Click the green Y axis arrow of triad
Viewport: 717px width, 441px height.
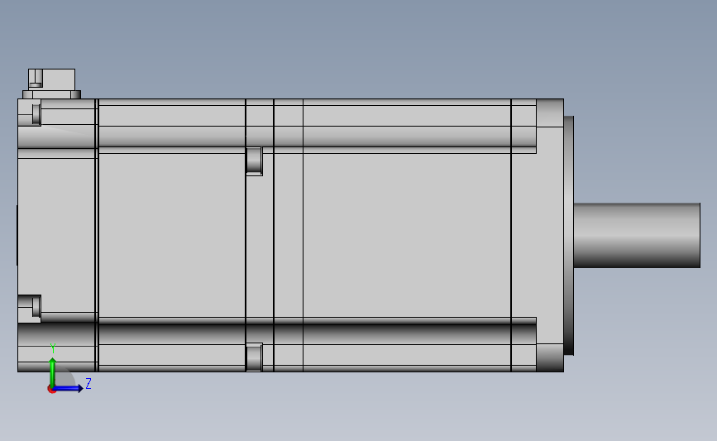53,372
